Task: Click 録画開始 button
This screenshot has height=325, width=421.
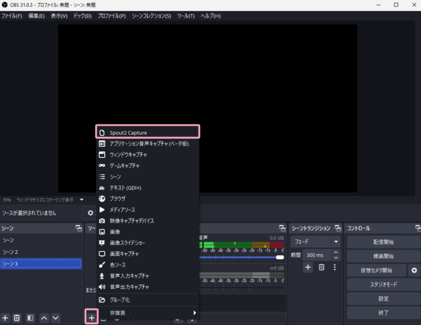Action: point(384,256)
